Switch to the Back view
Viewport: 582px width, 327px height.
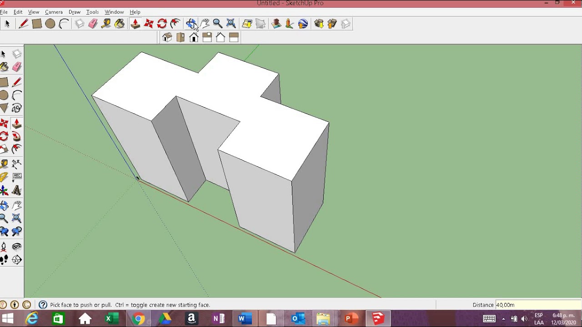click(x=221, y=38)
